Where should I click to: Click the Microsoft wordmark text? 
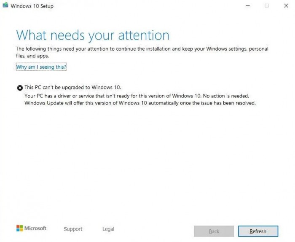coord(35,228)
